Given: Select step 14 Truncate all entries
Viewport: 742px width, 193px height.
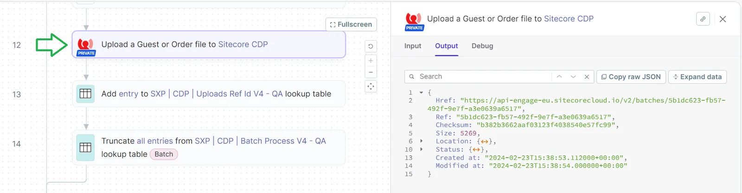Looking at the screenshot, I should (x=209, y=147).
